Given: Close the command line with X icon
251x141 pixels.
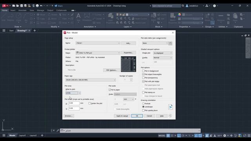Looking at the screenshot, I should coord(54,130).
